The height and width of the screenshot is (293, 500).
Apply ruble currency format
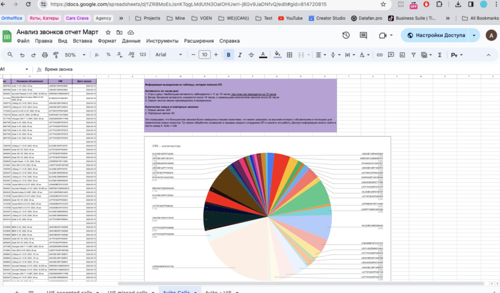[x=97, y=55]
